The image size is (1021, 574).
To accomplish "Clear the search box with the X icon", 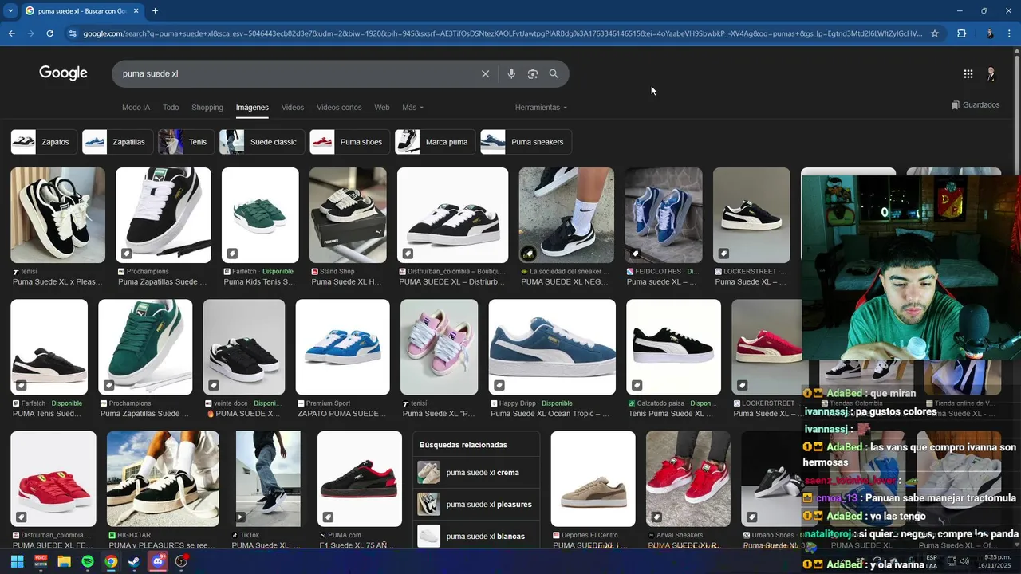I will coord(485,74).
